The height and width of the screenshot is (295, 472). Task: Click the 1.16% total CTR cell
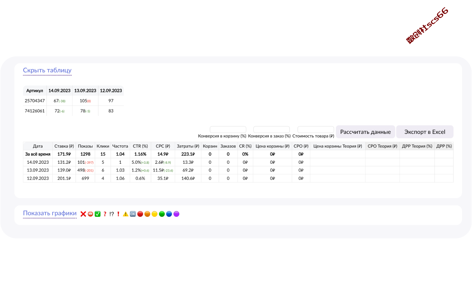[140, 154]
